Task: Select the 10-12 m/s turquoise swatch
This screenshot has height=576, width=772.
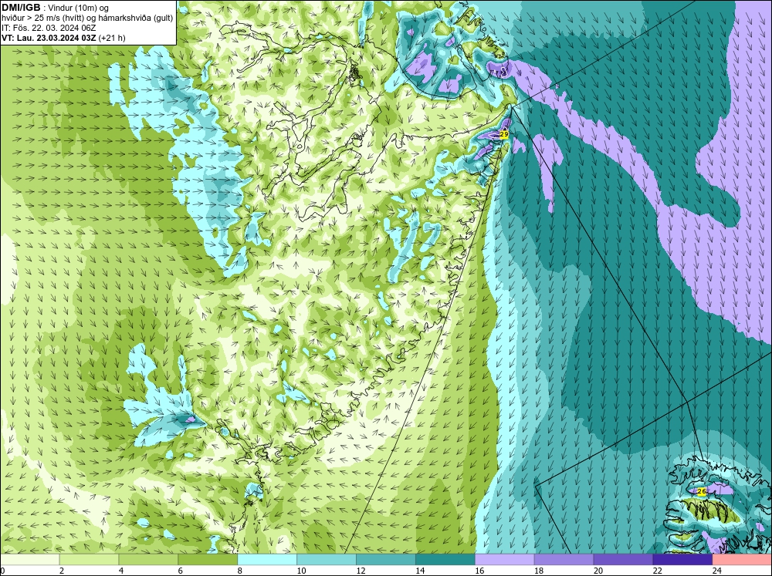Action: [x=327, y=560]
